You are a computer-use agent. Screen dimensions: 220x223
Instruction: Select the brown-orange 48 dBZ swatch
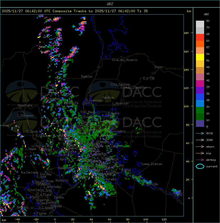point(200,70)
